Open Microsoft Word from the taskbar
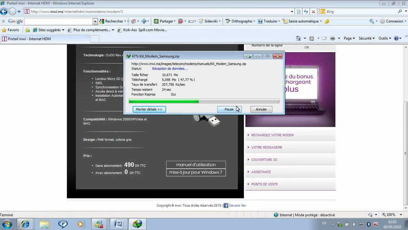The width and height of the screenshot is (408, 230). pos(119,224)
